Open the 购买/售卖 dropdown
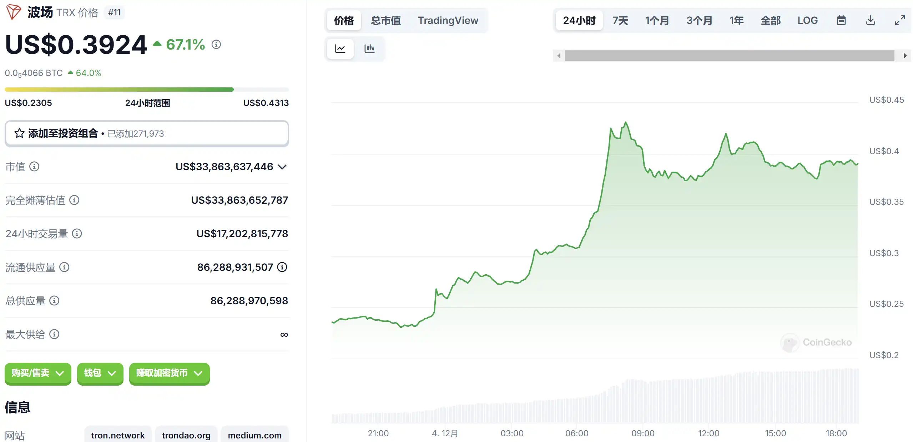Viewport: 913px width, 442px height. 38,373
